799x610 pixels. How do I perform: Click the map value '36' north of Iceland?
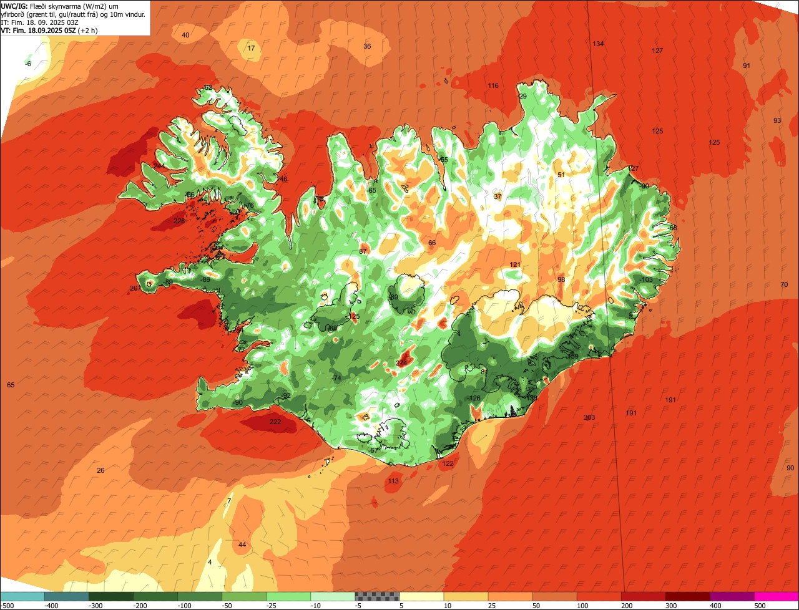[x=367, y=47]
